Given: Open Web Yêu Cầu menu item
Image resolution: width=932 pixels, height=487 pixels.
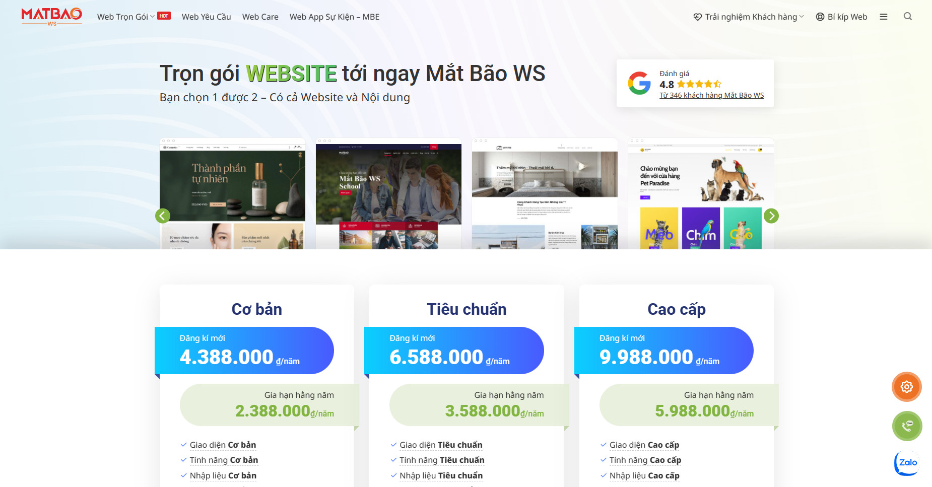Looking at the screenshot, I should 206,17.
